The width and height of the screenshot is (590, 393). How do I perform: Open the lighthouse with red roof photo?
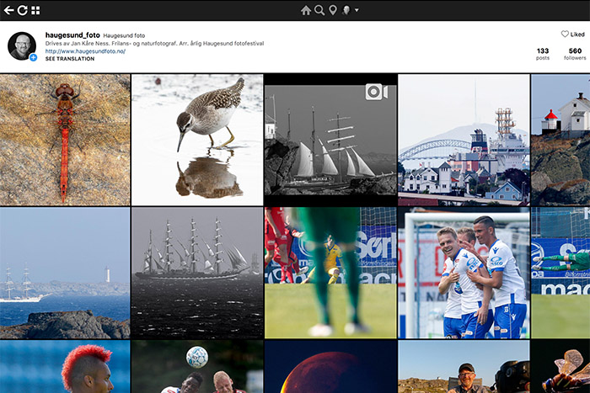[x=560, y=140]
